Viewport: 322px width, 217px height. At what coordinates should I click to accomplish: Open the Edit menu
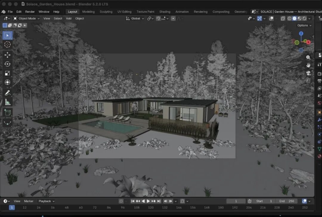point(19,12)
